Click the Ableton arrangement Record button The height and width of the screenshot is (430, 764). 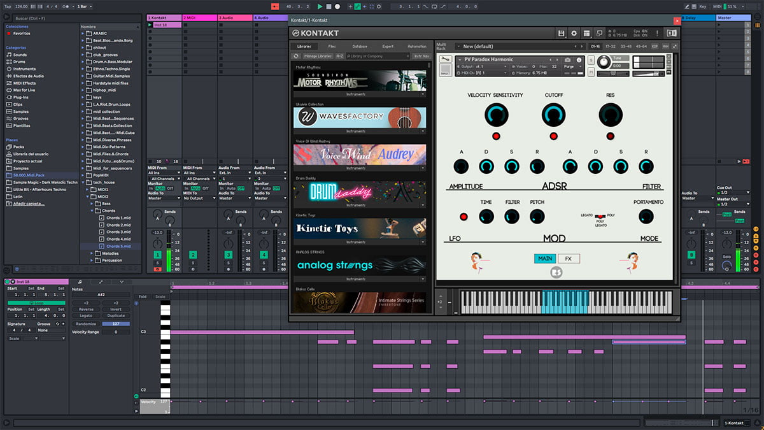tap(337, 6)
